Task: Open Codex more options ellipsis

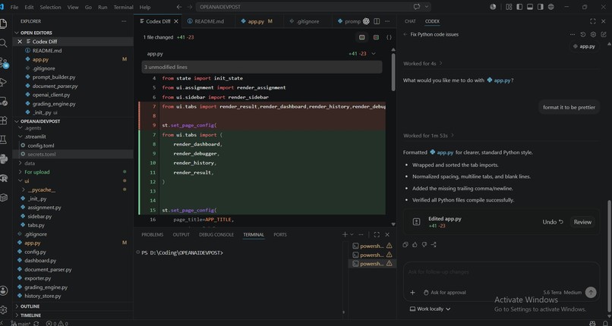Action: point(573,34)
